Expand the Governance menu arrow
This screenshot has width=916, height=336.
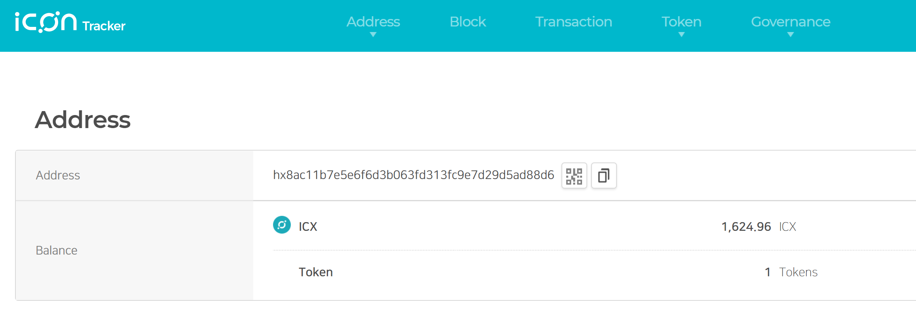791,35
